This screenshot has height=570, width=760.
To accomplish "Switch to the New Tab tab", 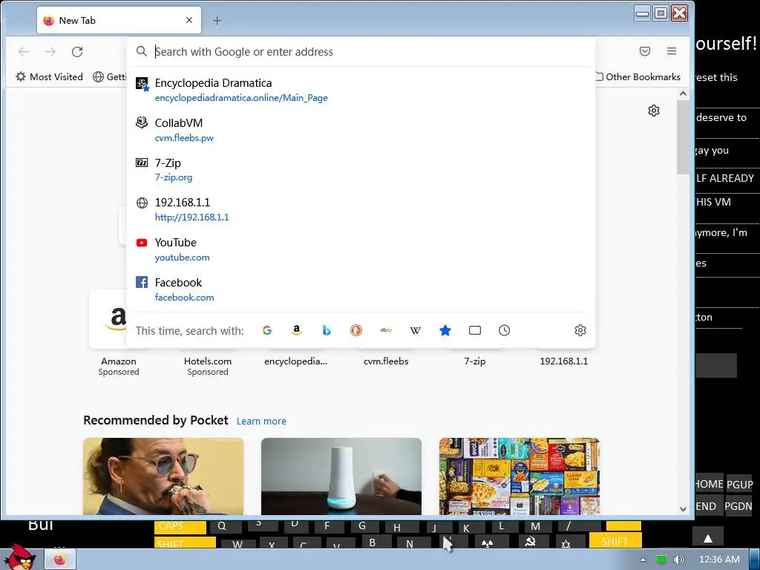I will click(x=119, y=20).
